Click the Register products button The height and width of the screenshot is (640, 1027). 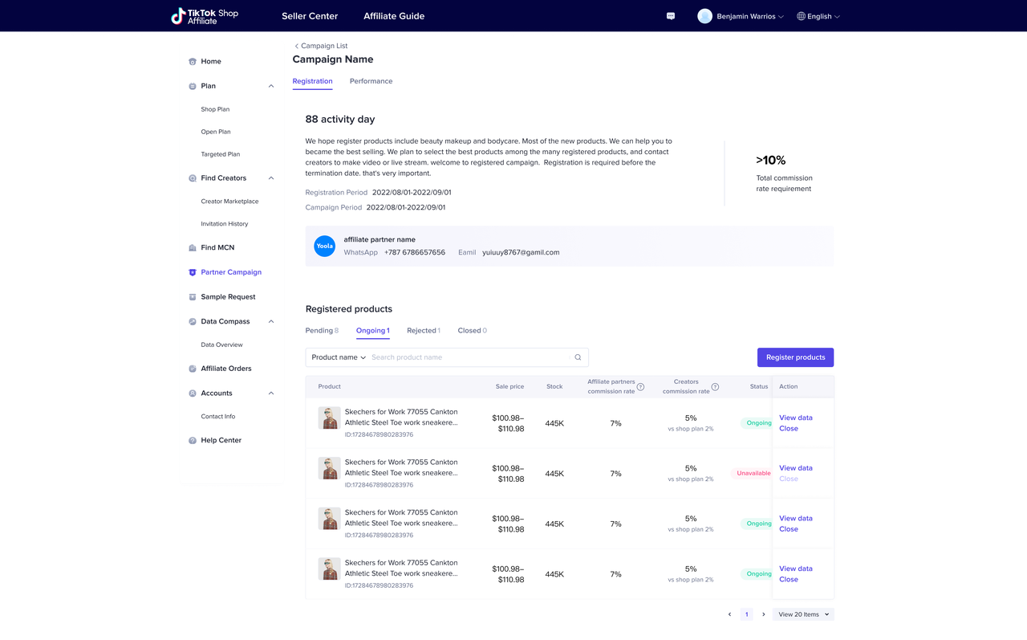coord(795,357)
